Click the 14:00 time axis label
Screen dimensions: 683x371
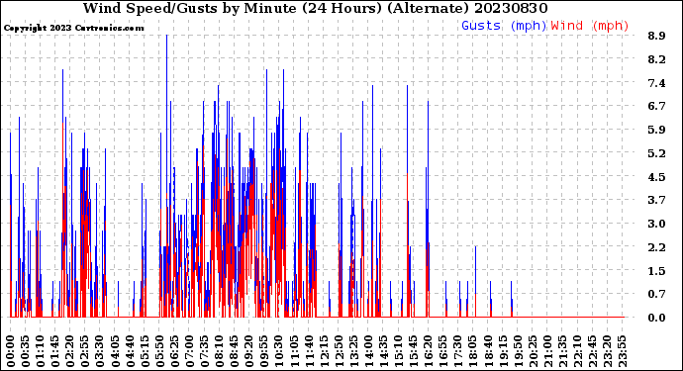click(368, 351)
